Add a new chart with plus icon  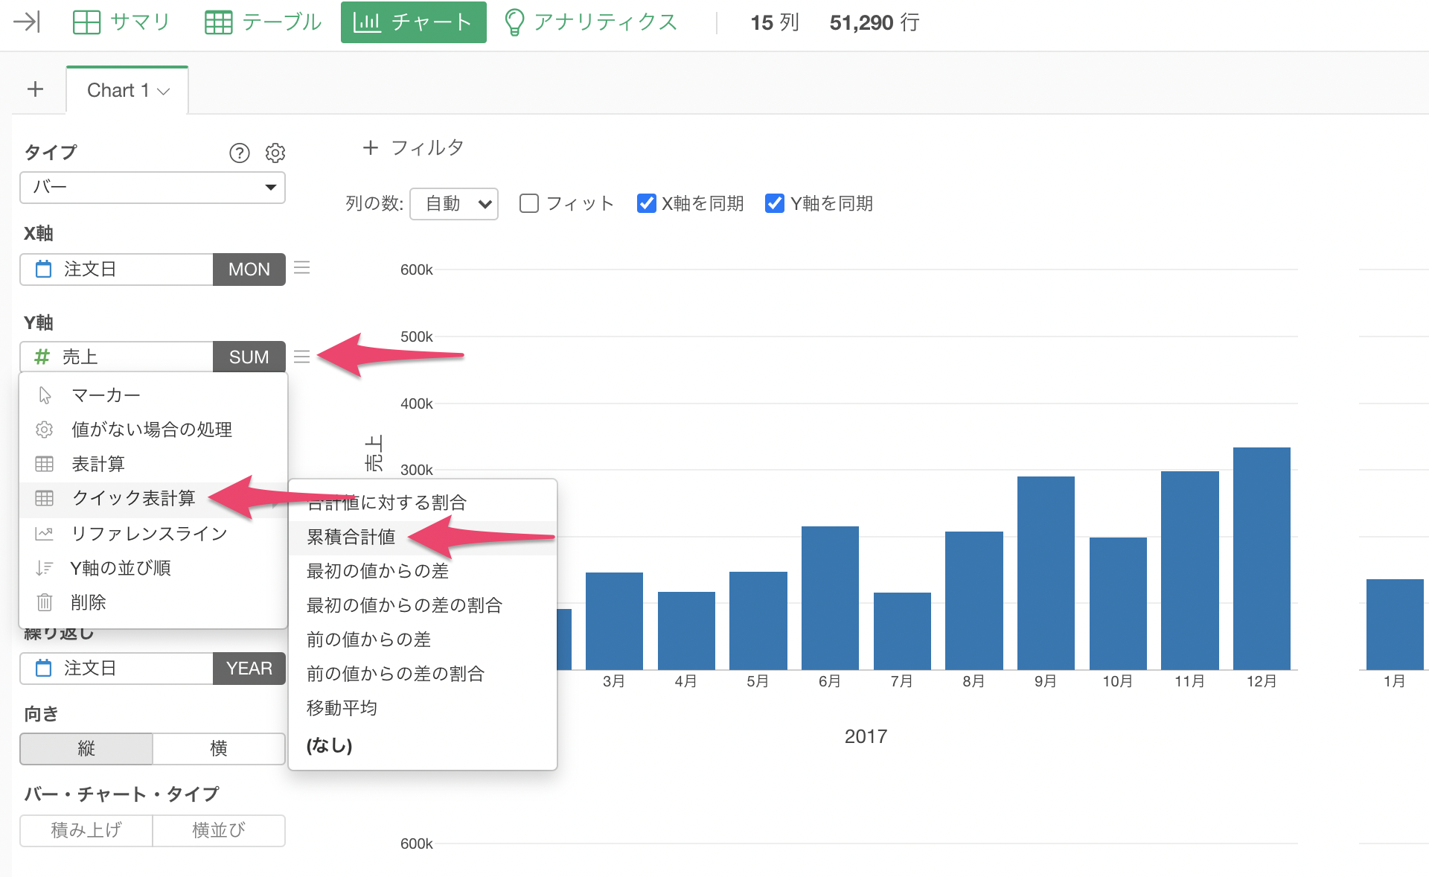click(x=35, y=90)
